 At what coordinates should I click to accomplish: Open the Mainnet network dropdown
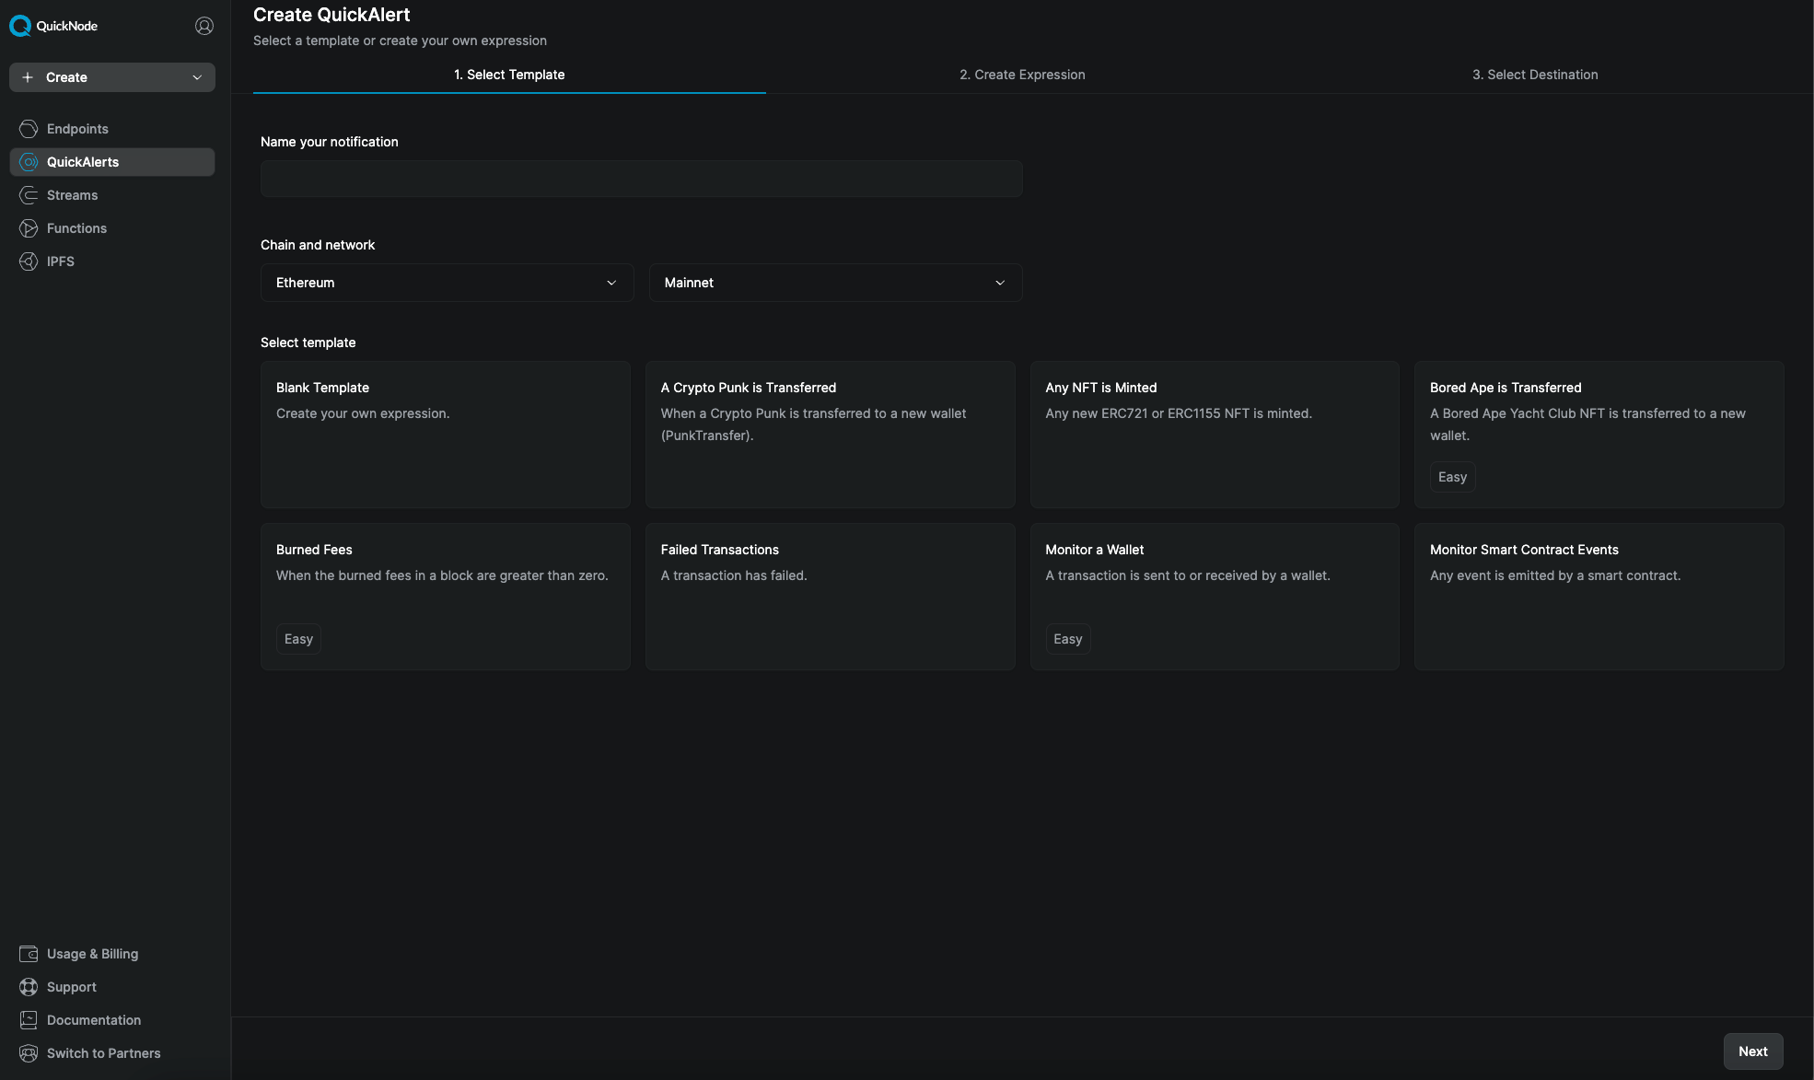835,283
